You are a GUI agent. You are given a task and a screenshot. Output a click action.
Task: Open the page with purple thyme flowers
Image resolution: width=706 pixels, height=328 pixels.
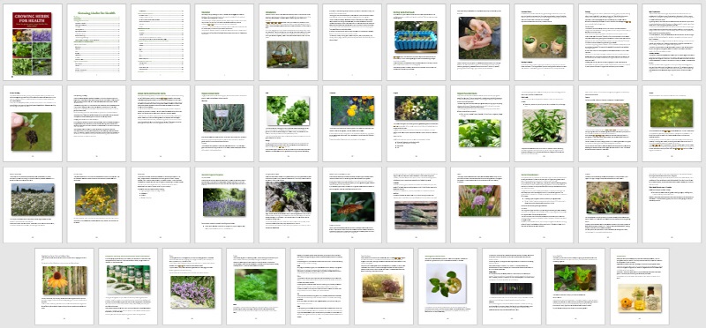pos(192,287)
